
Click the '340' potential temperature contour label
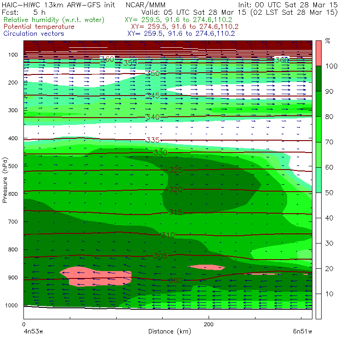point(153,117)
